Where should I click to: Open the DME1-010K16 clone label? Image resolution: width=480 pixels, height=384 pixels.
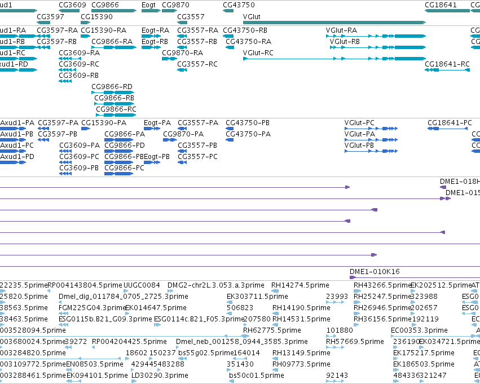[375, 272]
